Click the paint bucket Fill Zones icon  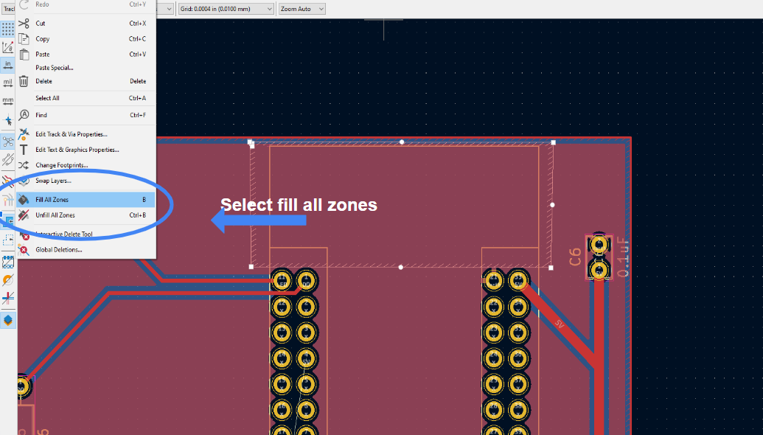tap(24, 200)
